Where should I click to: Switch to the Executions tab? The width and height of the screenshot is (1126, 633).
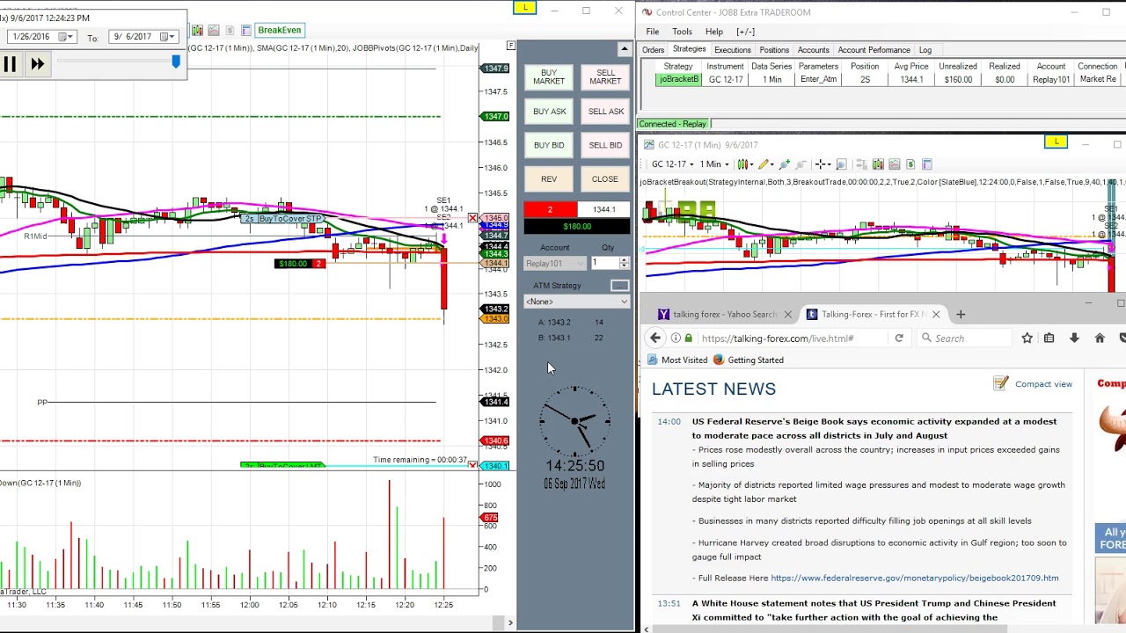732,50
